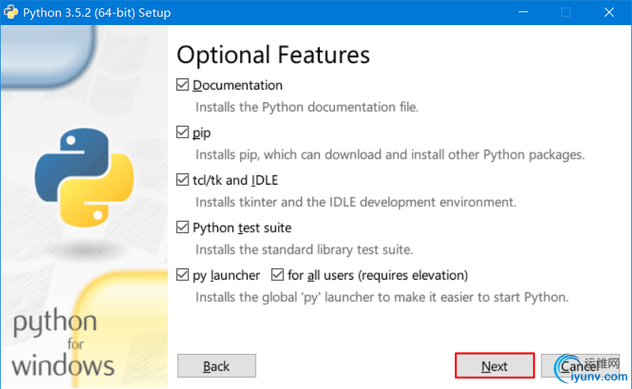Go back with the Back button
Image resolution: width=632 pixels, height=389 pixels.
coord(216,365)
